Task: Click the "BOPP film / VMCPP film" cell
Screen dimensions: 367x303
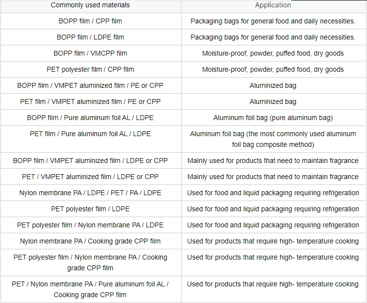Action: point(90,53)
